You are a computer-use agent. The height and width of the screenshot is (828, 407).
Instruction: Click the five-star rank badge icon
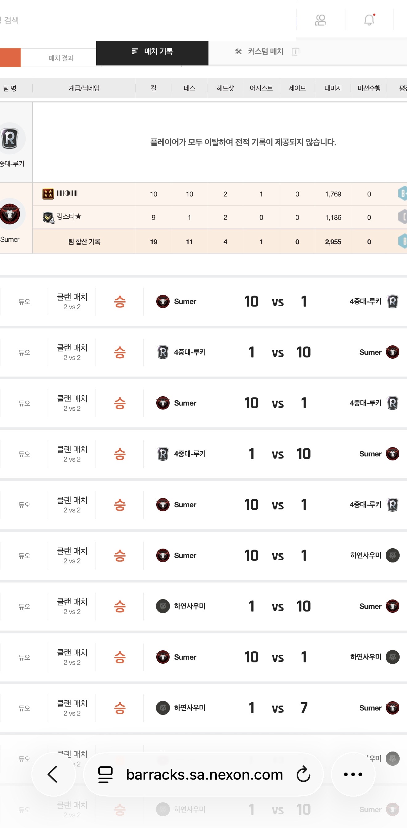coord(48,194)
